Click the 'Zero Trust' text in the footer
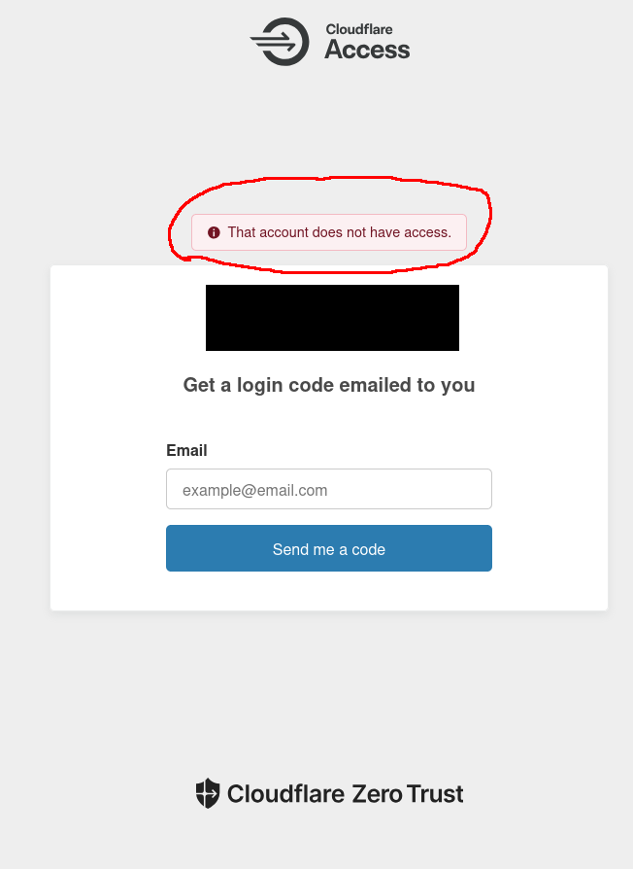The image size is (633, 869). pos(407,793)
